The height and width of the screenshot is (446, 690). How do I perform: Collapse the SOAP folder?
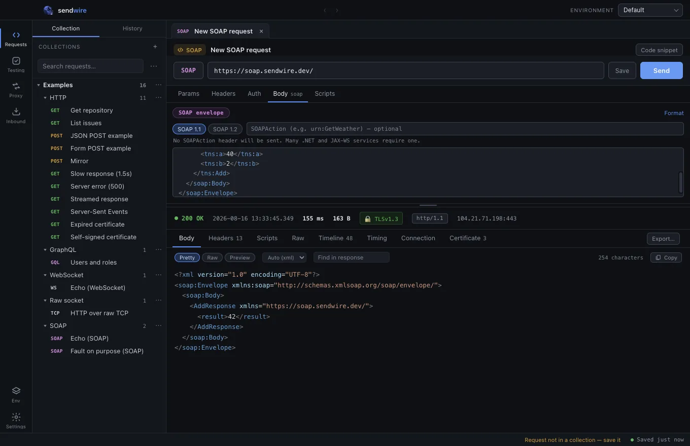[x=45, y=326]
